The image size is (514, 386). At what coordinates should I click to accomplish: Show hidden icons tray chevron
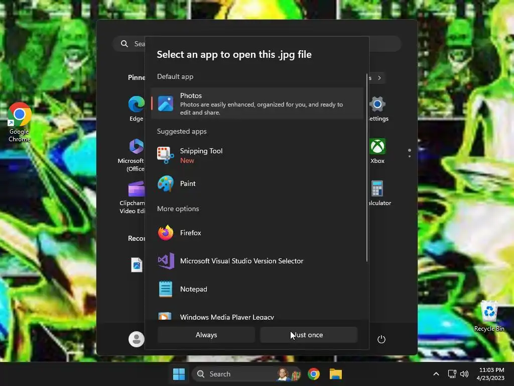point(436,374)
